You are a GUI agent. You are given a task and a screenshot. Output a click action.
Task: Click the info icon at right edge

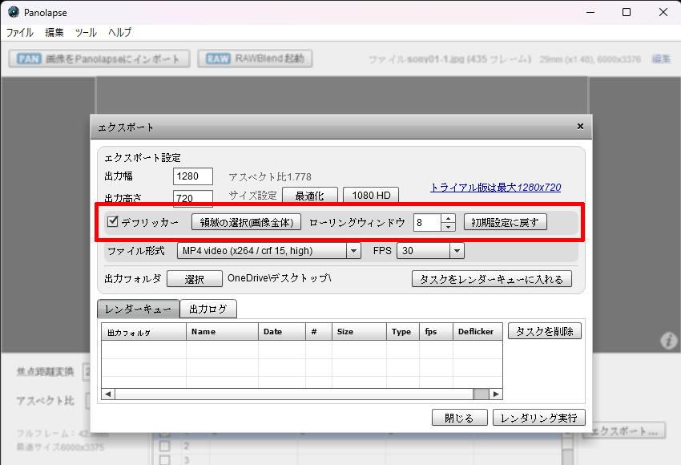coord(668,342)
